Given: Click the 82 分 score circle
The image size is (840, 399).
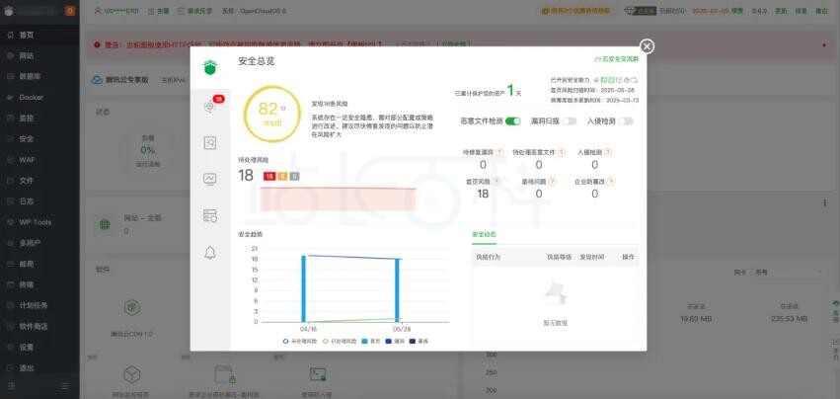Looking at the screenshot, I should (271, 114).
